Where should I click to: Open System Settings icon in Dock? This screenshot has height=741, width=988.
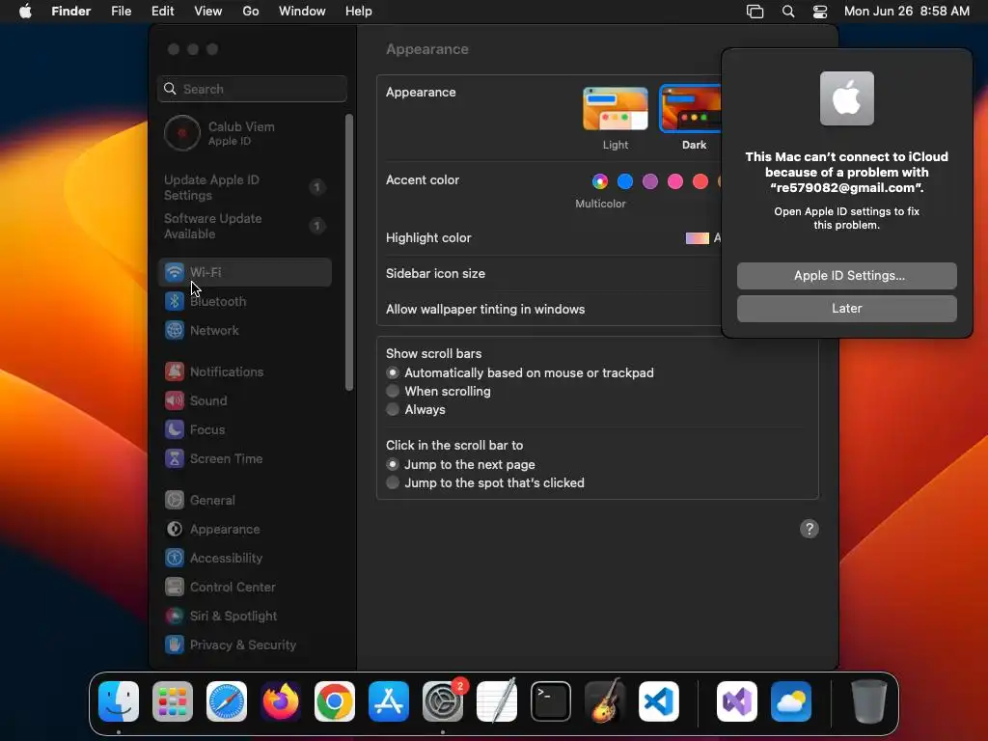pos(443,701)
